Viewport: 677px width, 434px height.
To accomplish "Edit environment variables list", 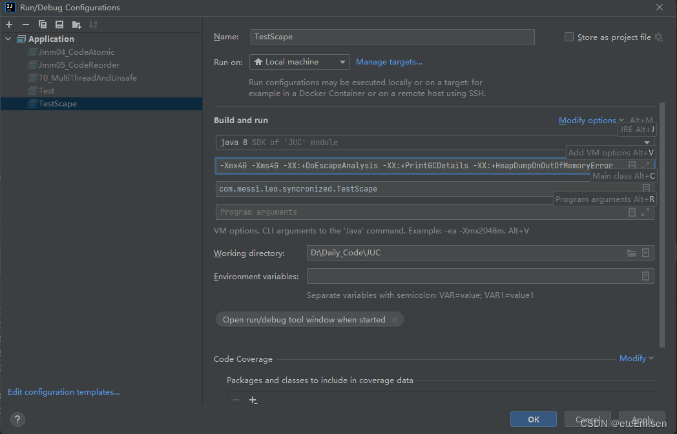I will pyautogui.click(x=645, y=276).
